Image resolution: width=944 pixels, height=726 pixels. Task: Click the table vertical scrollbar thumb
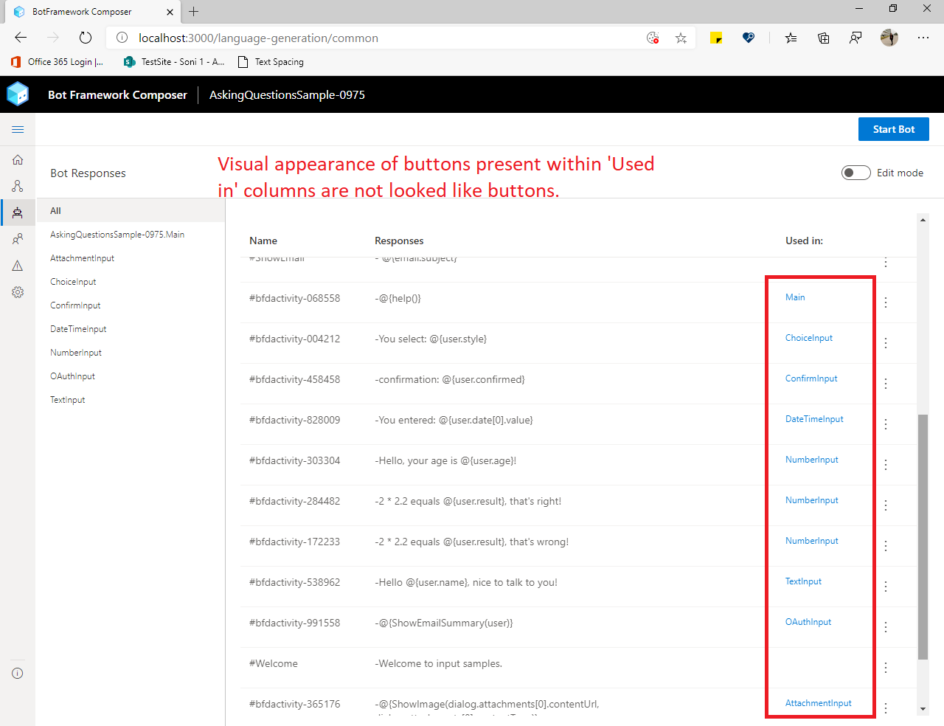coord(923,537)
